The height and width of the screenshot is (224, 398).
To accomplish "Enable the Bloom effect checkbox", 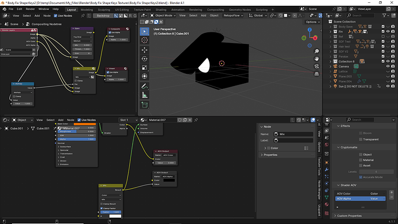I will [361, 133].
